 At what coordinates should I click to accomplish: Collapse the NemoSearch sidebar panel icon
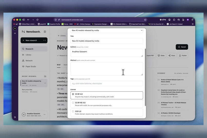pyautogui.click(x=45, y=32)
